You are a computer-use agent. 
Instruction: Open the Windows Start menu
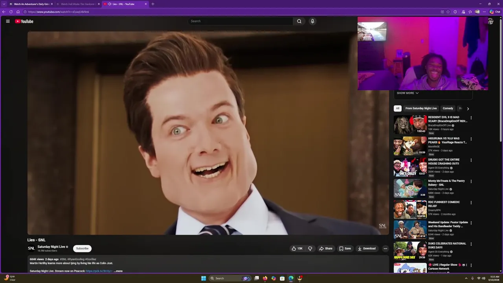click(204, 278)
